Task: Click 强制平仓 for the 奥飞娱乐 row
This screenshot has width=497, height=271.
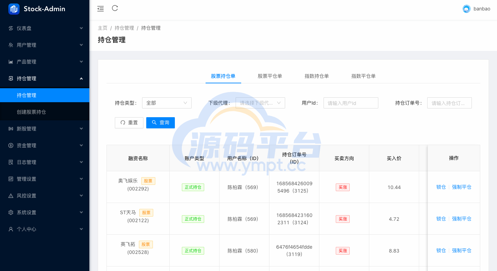Action: pyautogui.click(x=461, y=187)
